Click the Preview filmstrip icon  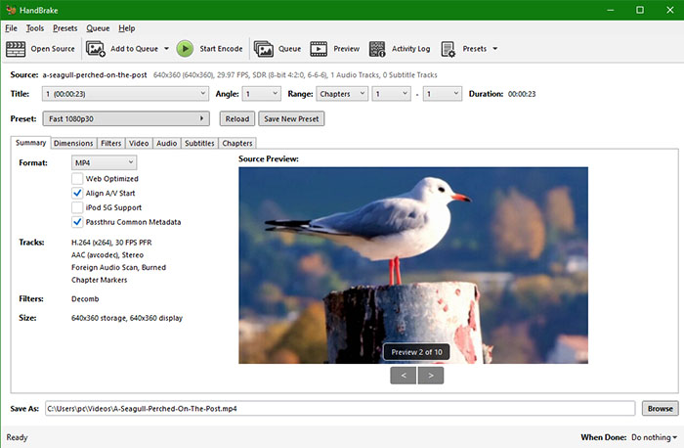click(x=319, y=49)
